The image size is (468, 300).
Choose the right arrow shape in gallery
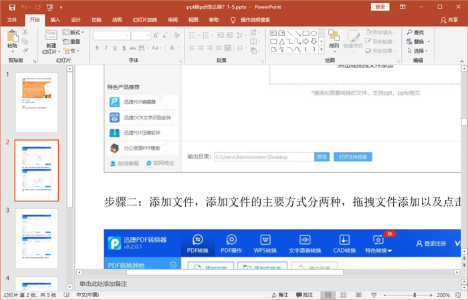click(306, 41)
